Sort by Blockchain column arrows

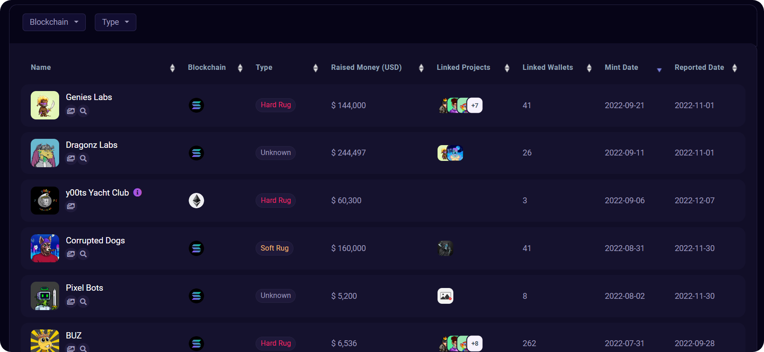[x=240, y=68]
